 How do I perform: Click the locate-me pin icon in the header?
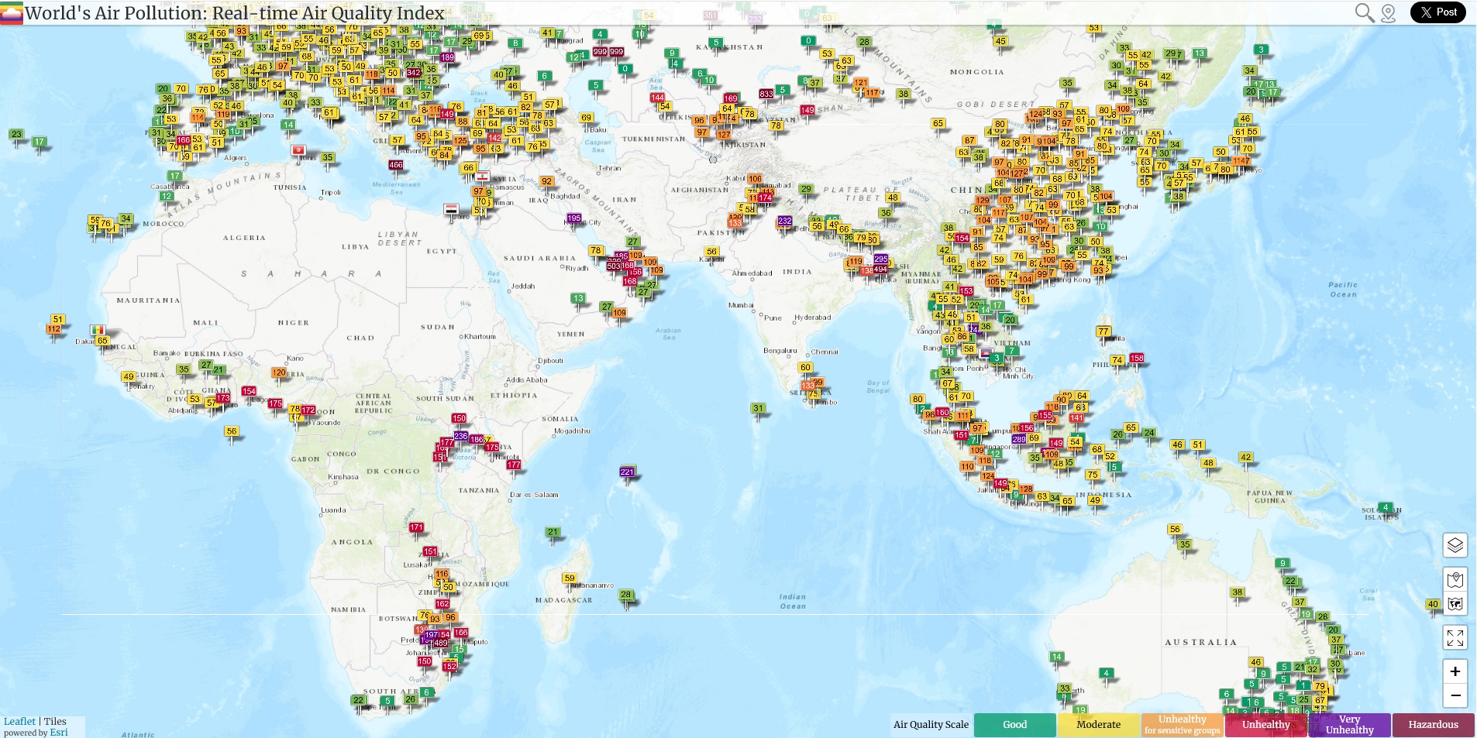click(x=1388, y=13)
